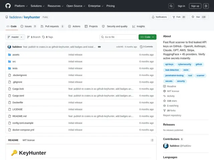Open the tests folder
214x160 pixels.
pos(15,68)
